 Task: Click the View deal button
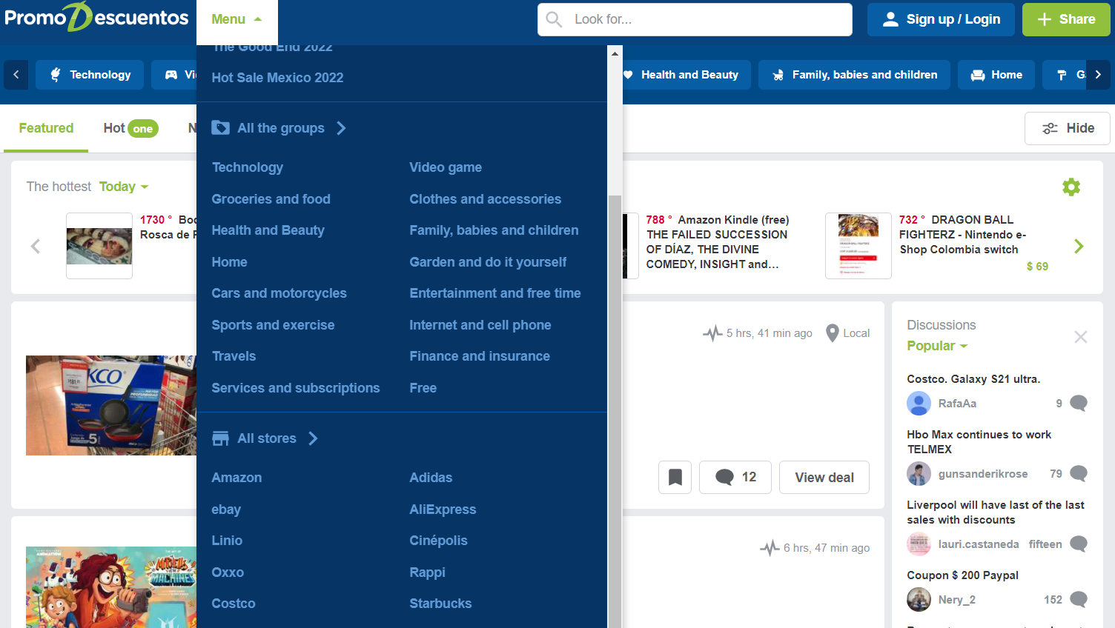coord(824,477)
